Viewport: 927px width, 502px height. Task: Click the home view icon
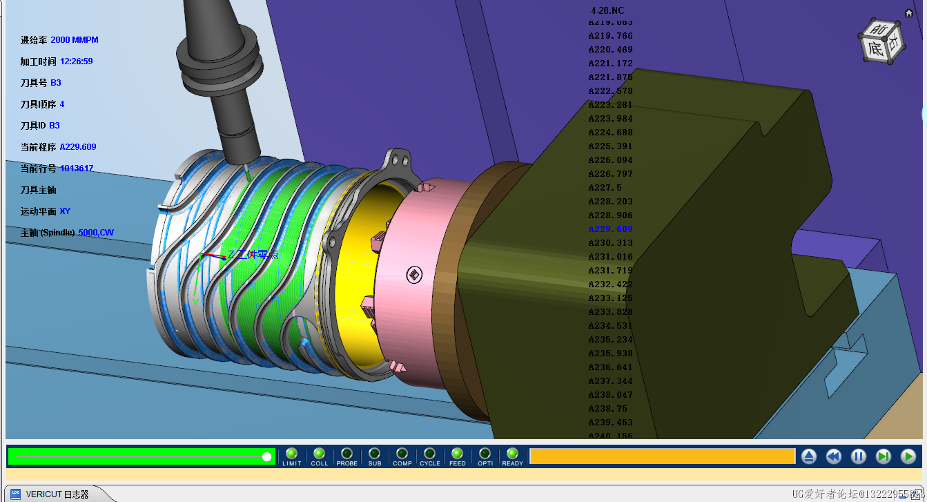point(909,12)
